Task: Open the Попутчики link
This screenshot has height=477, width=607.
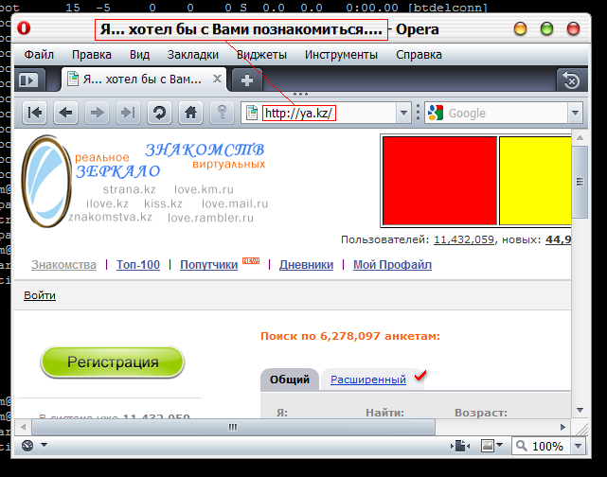Action: 208,265
